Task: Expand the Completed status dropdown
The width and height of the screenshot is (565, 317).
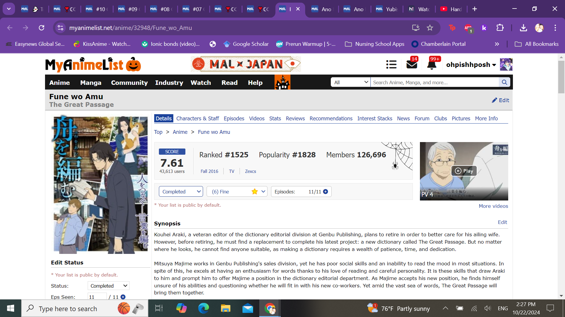Action: [181, 192]
